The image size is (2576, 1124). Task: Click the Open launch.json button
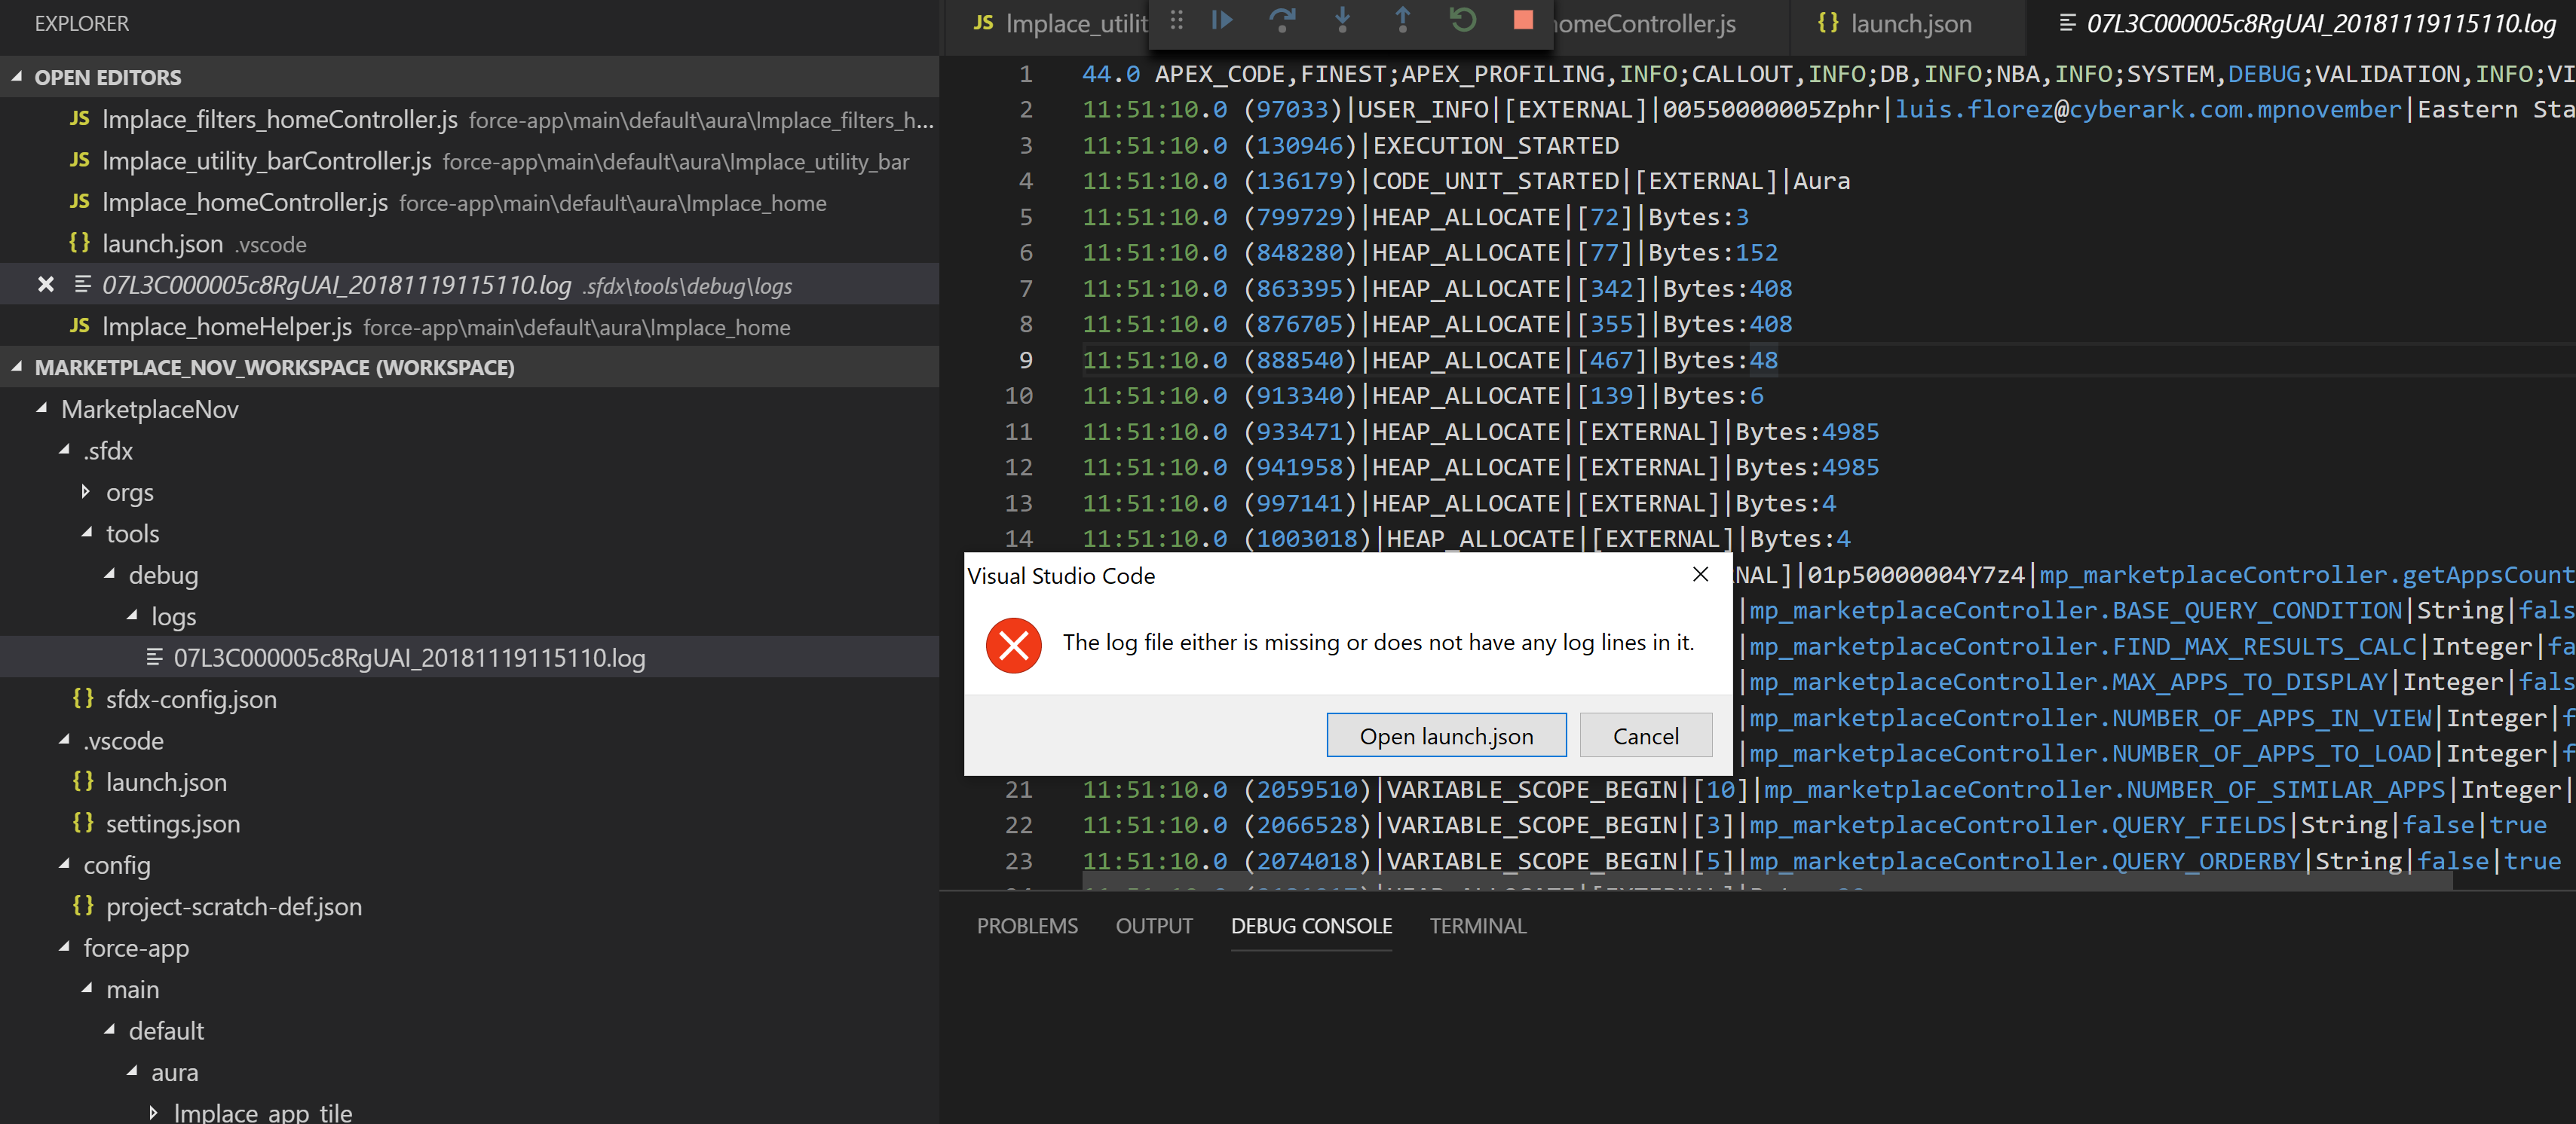1445,735
